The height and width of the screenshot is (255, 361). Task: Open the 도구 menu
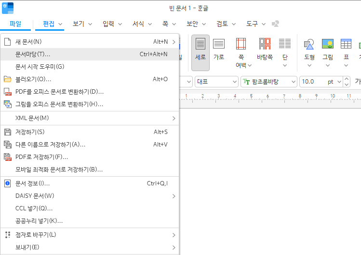click(x=252, y=24)
